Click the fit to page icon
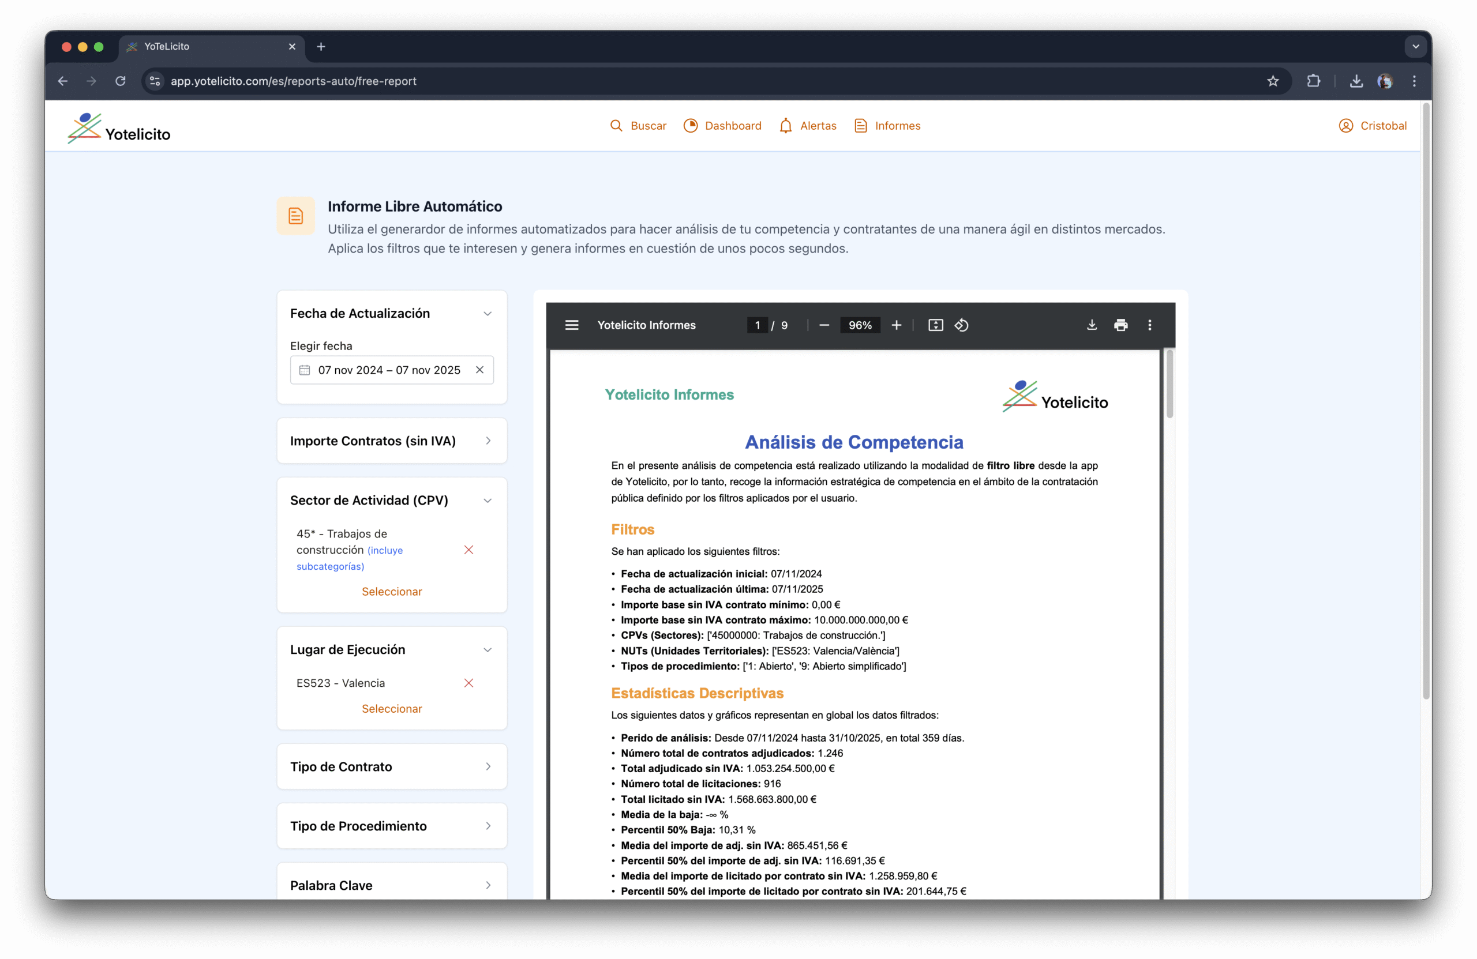1477x959 pixels. [x=935, y=325]
